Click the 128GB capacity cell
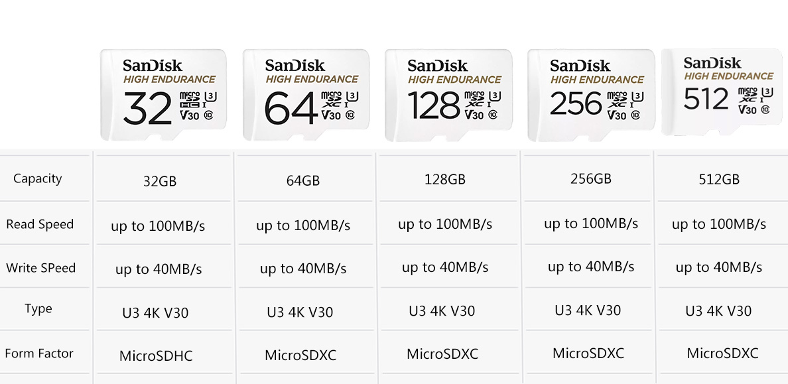The height and width of the screenshot is (384, 788). 445,179
